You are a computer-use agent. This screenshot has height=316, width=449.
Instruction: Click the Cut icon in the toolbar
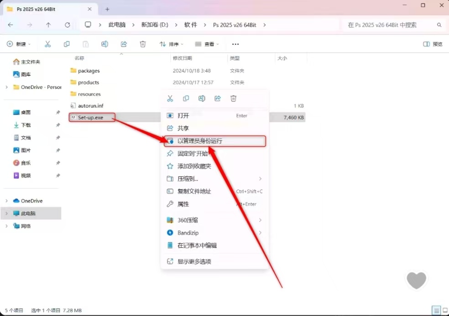(x=47, y=44)
